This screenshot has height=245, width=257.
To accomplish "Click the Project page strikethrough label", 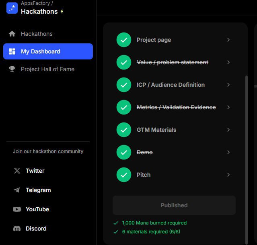I will (x=154, y=40).
